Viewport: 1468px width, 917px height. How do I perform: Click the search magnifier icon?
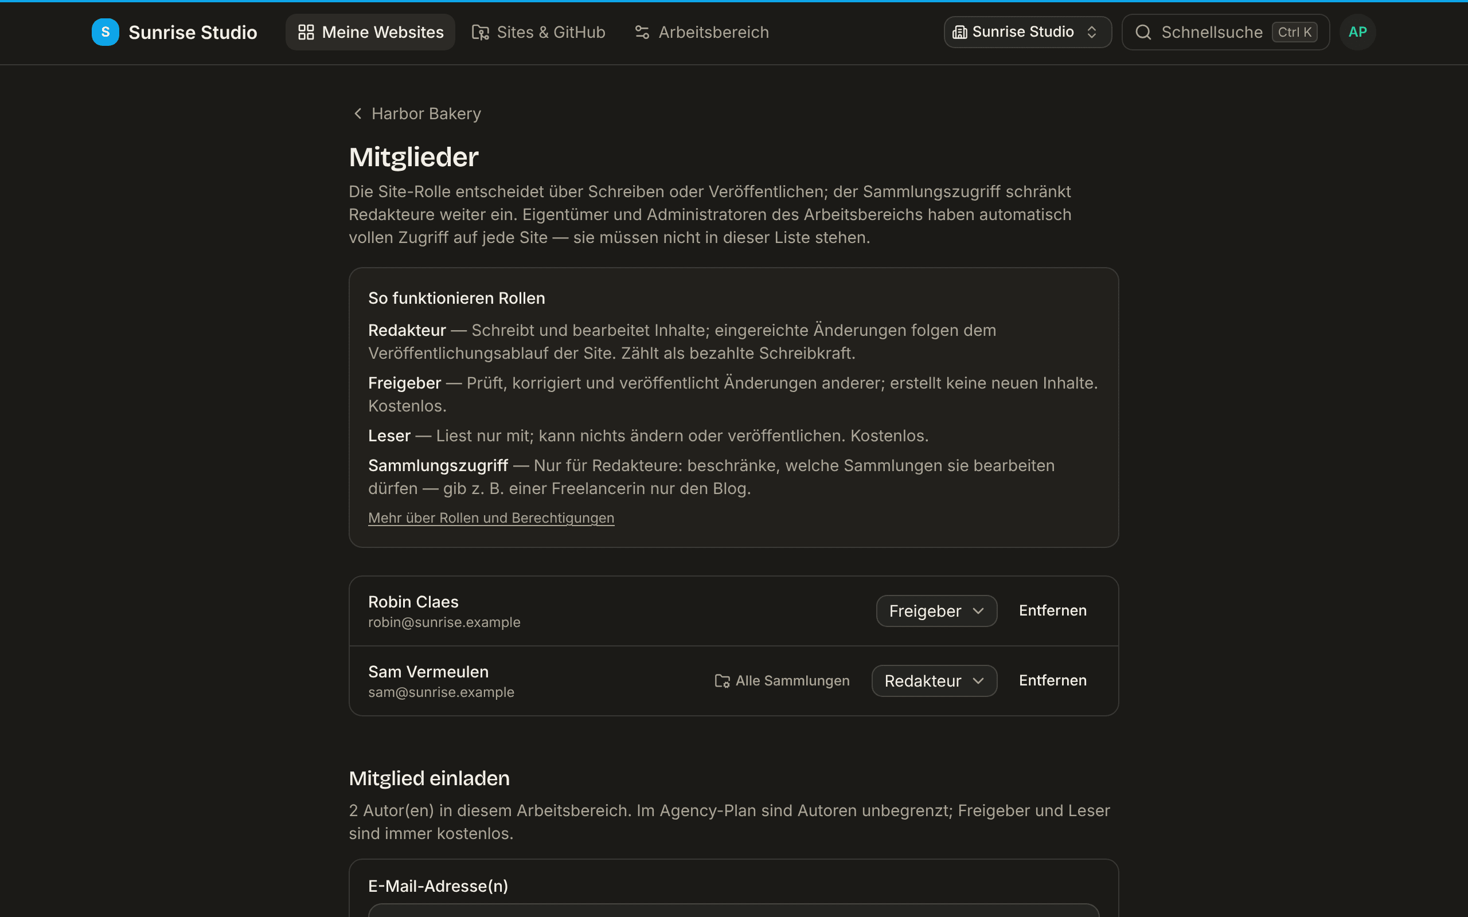point(1143,32)
